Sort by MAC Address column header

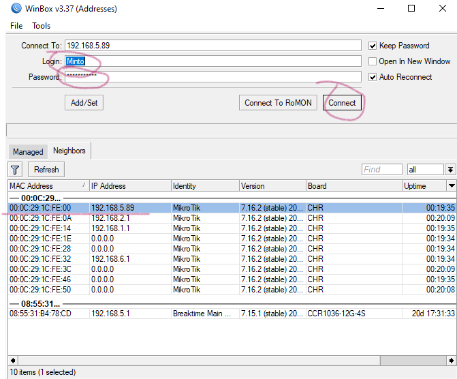tap(48, 186)
